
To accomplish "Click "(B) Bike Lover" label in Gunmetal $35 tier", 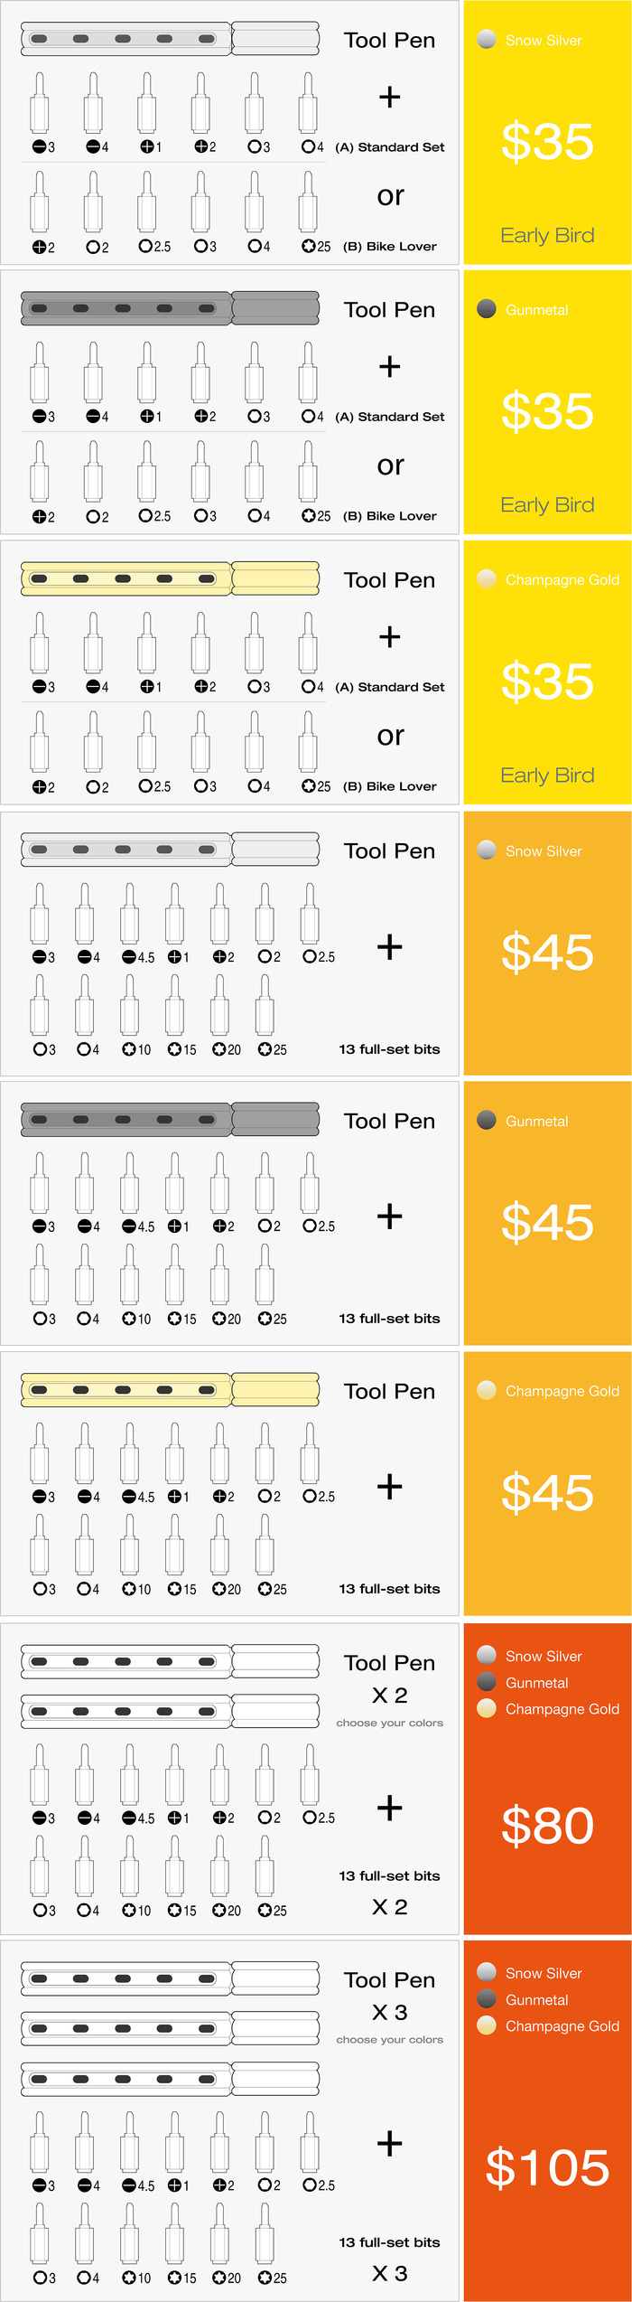I will pyautogui.click(x=390, y=516).
